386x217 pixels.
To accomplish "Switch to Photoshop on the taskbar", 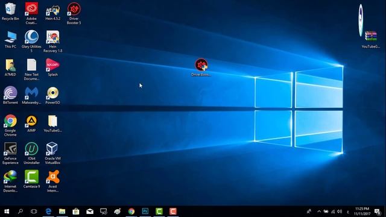I will point(145,212).
